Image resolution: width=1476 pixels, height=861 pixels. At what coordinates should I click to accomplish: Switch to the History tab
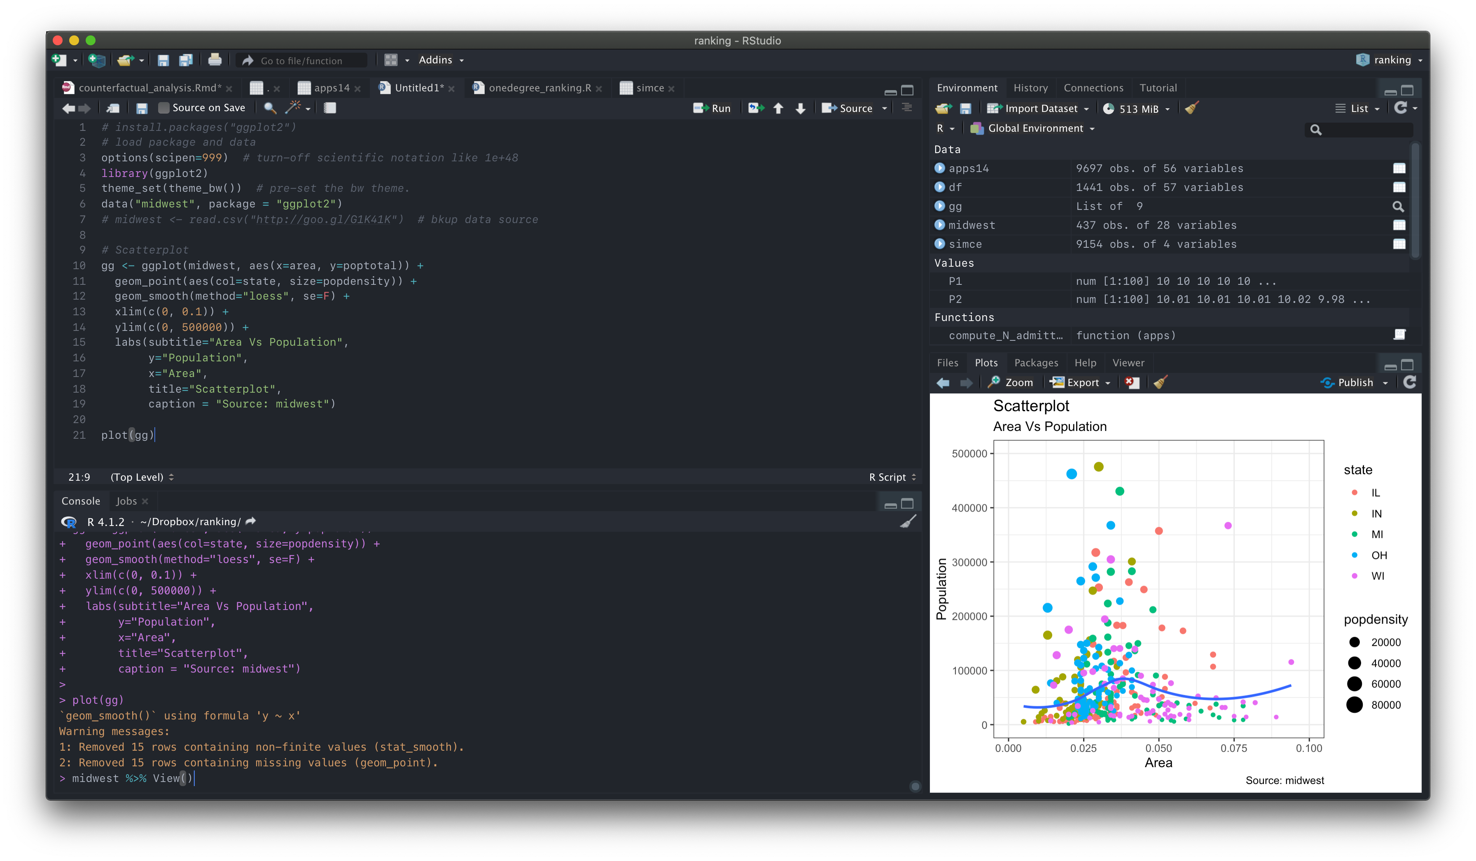coord(1030,88)
